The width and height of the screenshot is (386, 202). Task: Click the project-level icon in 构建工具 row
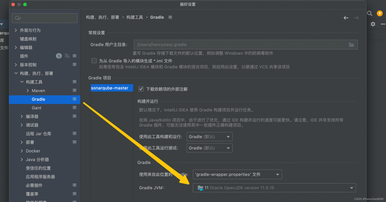pos(74,82)
